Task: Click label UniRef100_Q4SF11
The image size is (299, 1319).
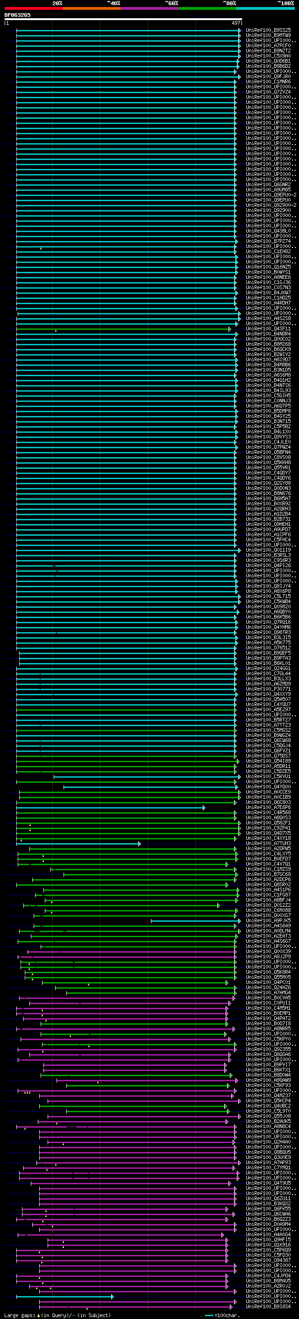Action: [x=268, y=329]
